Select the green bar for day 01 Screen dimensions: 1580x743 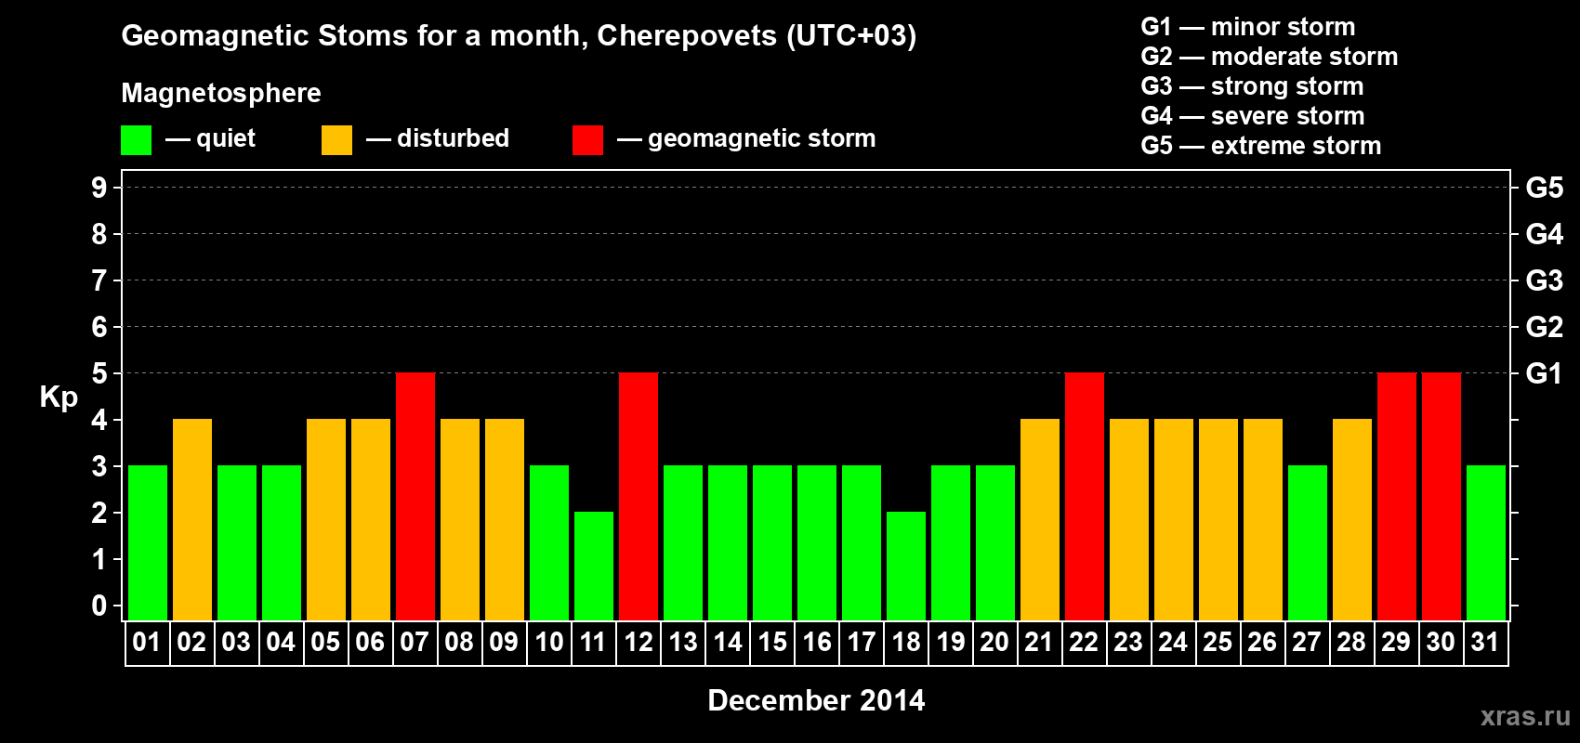(x=148, y=542)
